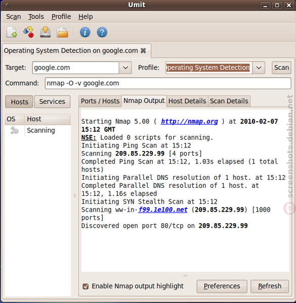Click the 'Initiating Ping Scan at 15:12' line
Screen dimensions: 296x303
coord(136,145)
